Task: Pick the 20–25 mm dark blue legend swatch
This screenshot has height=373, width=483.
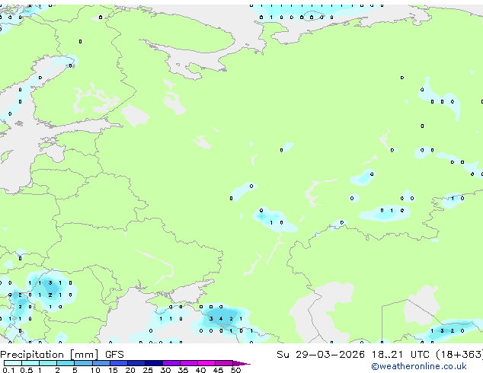Action: tap(136, 363)
